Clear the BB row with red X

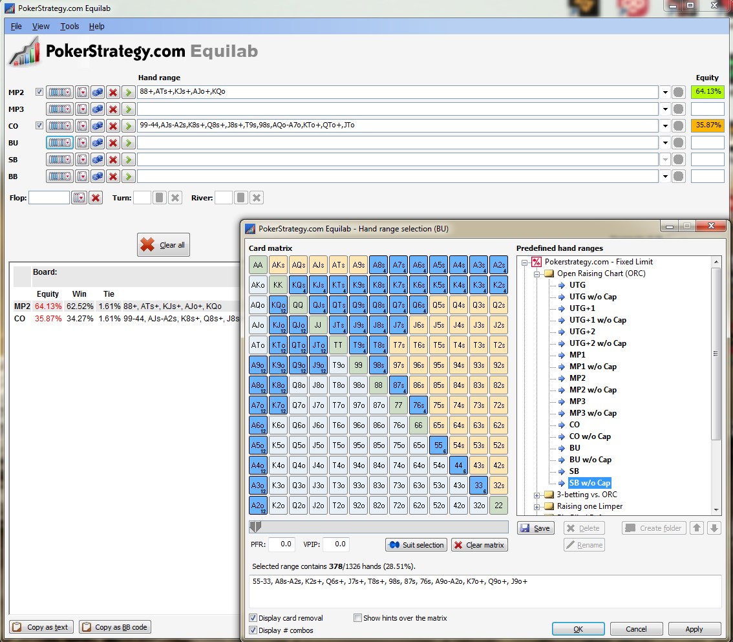112,177
